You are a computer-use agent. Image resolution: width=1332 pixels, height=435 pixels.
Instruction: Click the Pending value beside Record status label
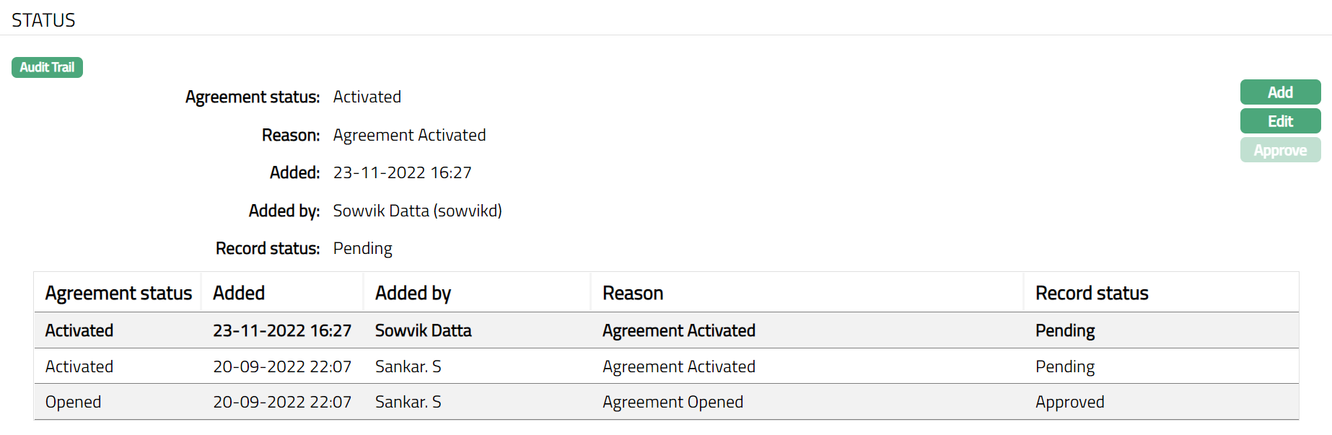pos(362,248)
